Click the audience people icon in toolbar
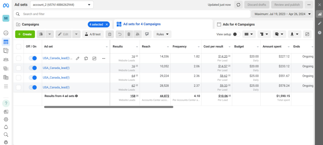The height and width of the screenshot is (145, 323). tap(138, 34)
